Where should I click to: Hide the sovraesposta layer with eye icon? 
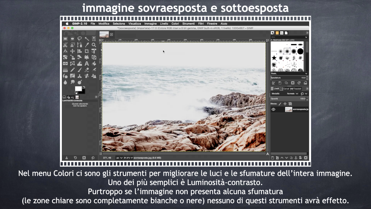[273, 109]
